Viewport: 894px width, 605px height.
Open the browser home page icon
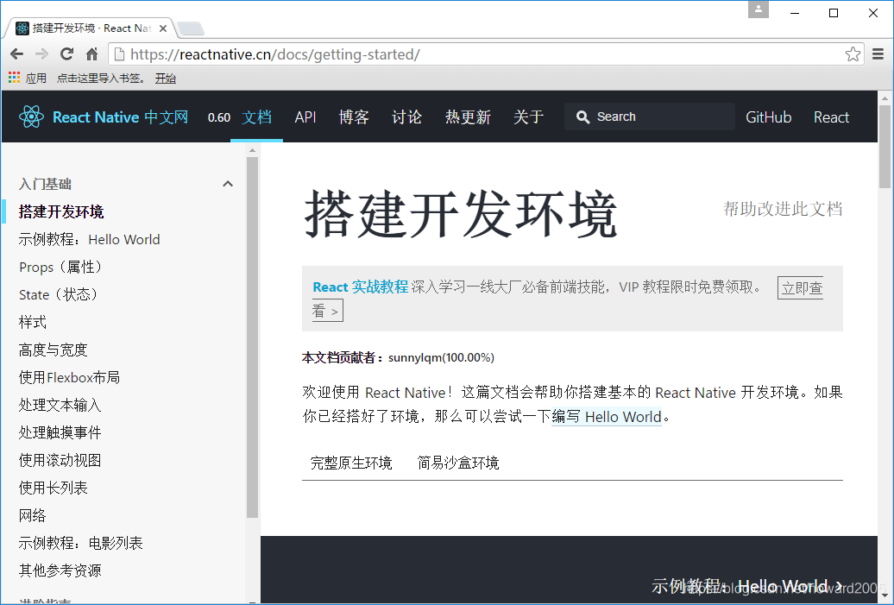tap(91, 54)
